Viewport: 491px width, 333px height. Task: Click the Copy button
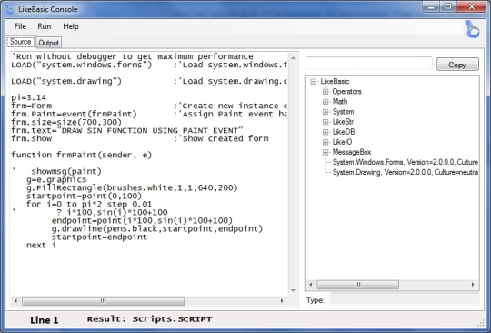pyautogui.click(x=457, y=65)
